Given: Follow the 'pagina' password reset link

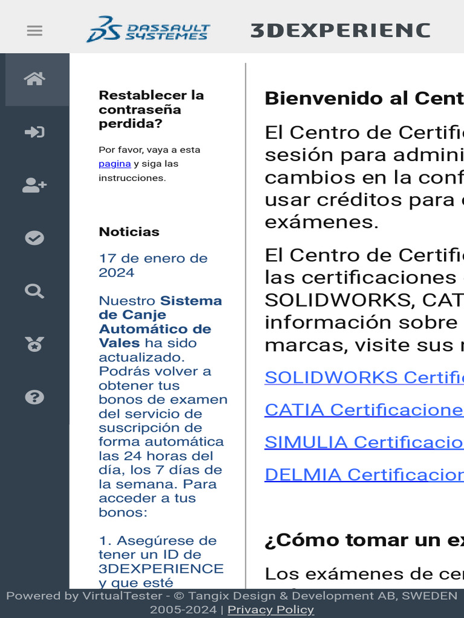Looking at the screenshot, I should pyautogui.click(x=114, y=164).
